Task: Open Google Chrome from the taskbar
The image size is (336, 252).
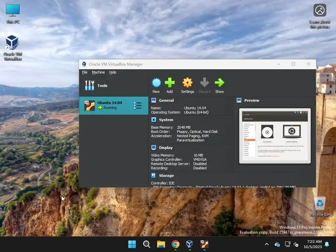Action: pos(176,244)
